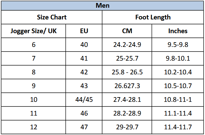Select the 10.8-11-1 inches cell

pyautogui.click(x=178, y=99)
